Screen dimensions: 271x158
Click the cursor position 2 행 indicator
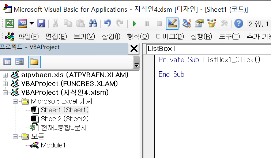click(259, 24)
